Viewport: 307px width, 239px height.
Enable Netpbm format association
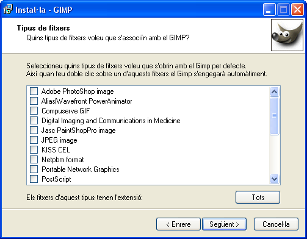34,160
